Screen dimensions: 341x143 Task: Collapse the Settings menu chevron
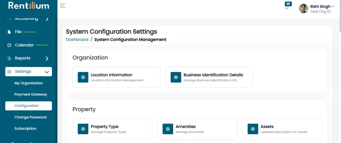click(47, 72)
